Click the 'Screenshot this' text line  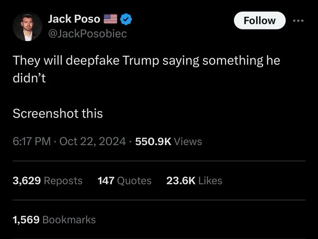pyautogui.click(x=58, y=113)
